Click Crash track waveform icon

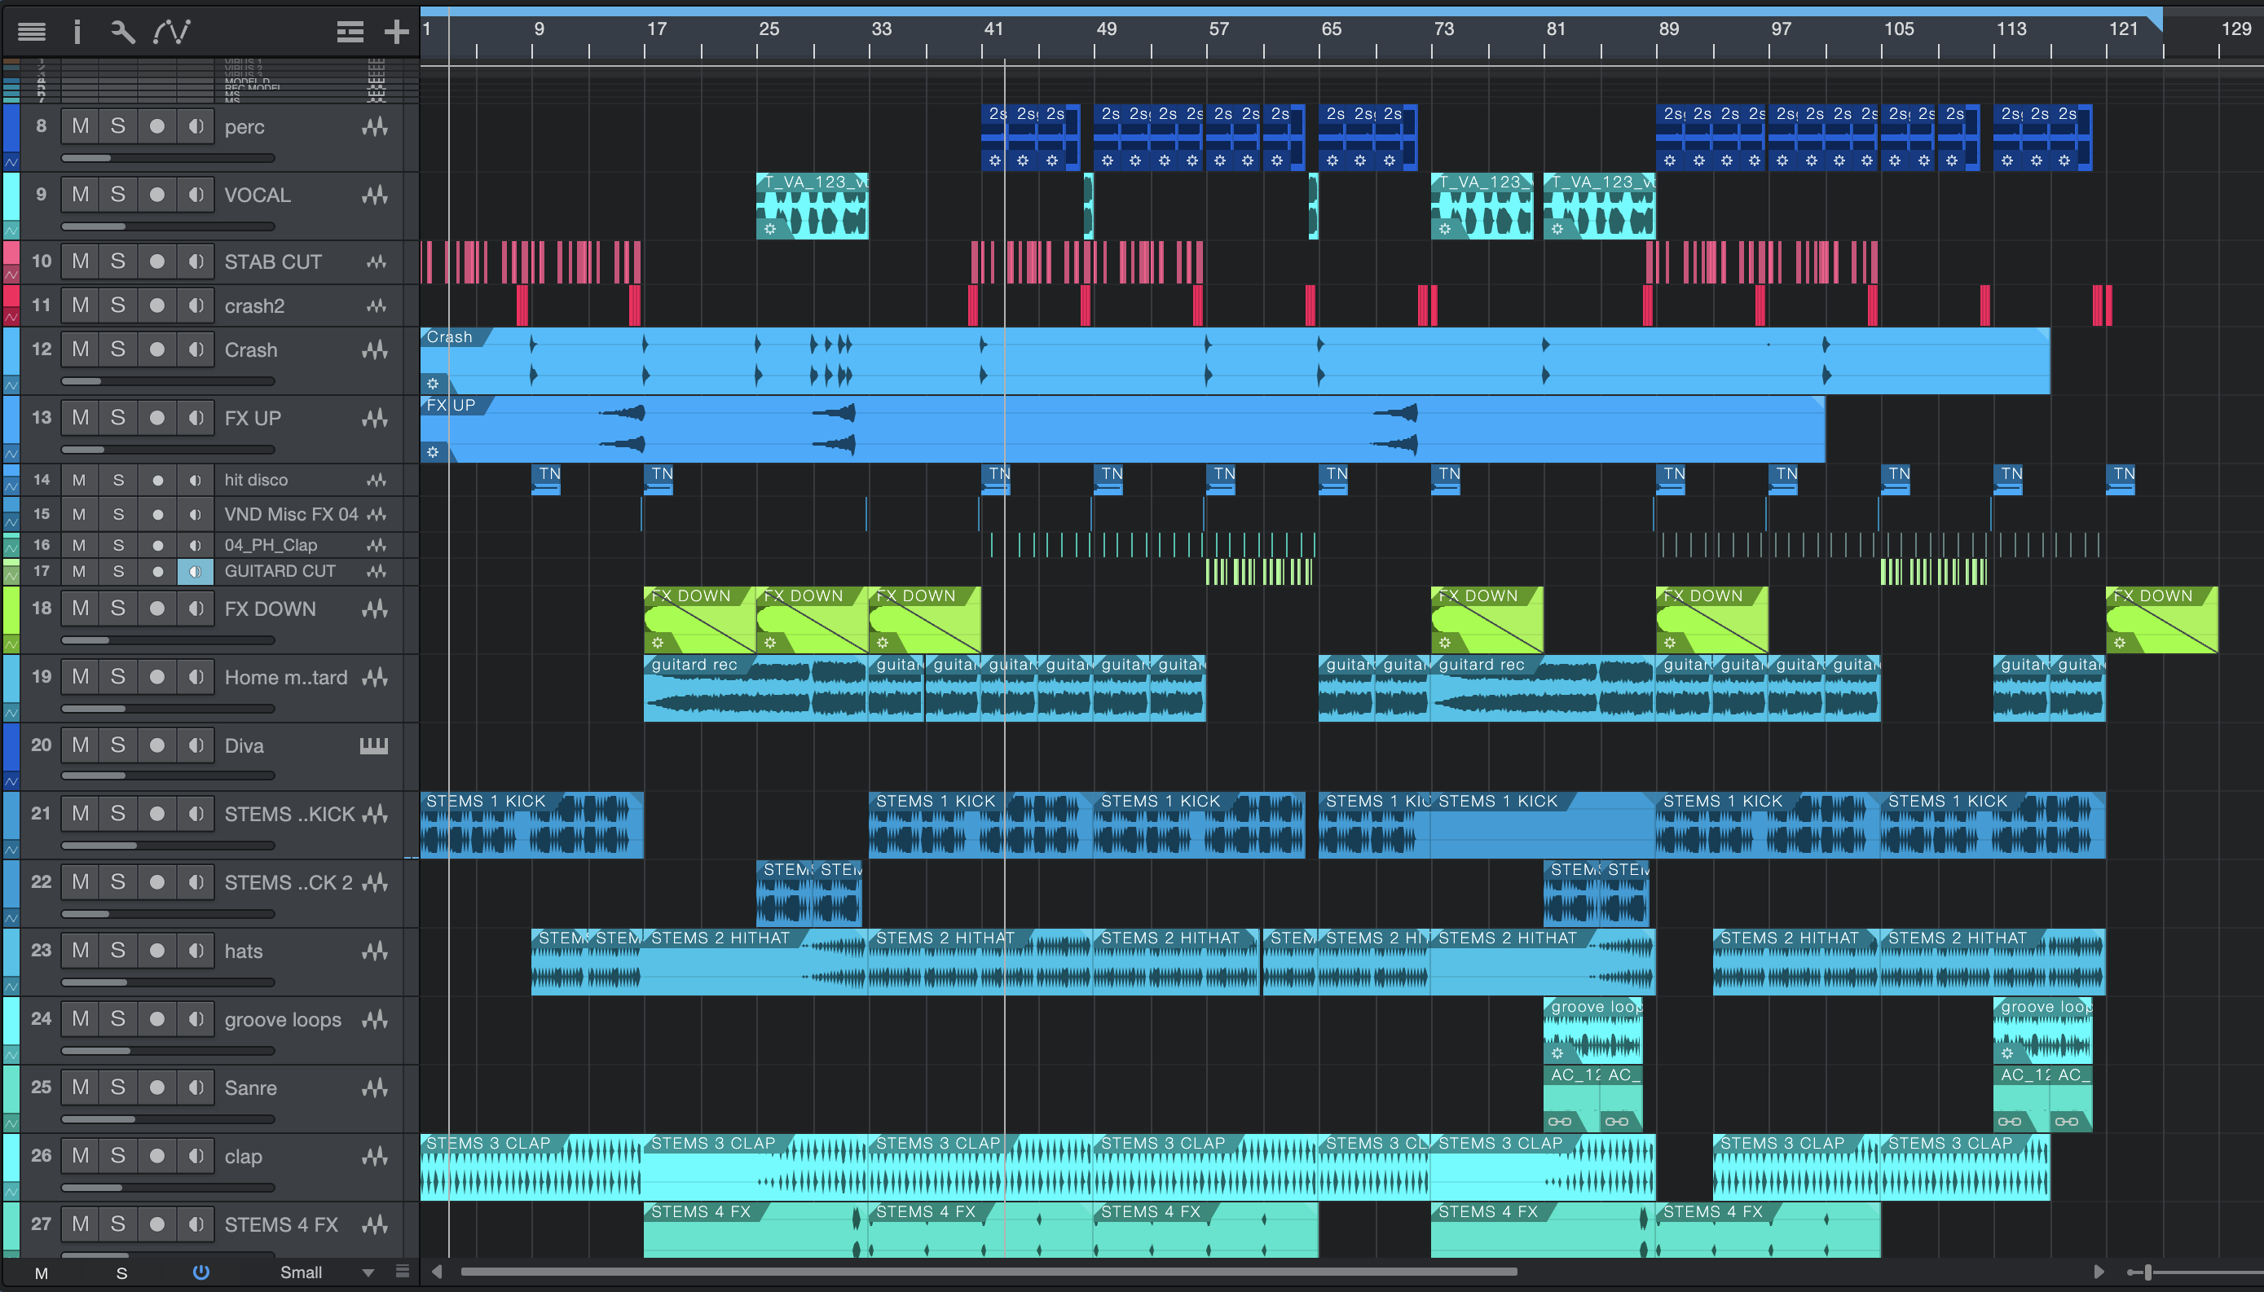(376, 349)
